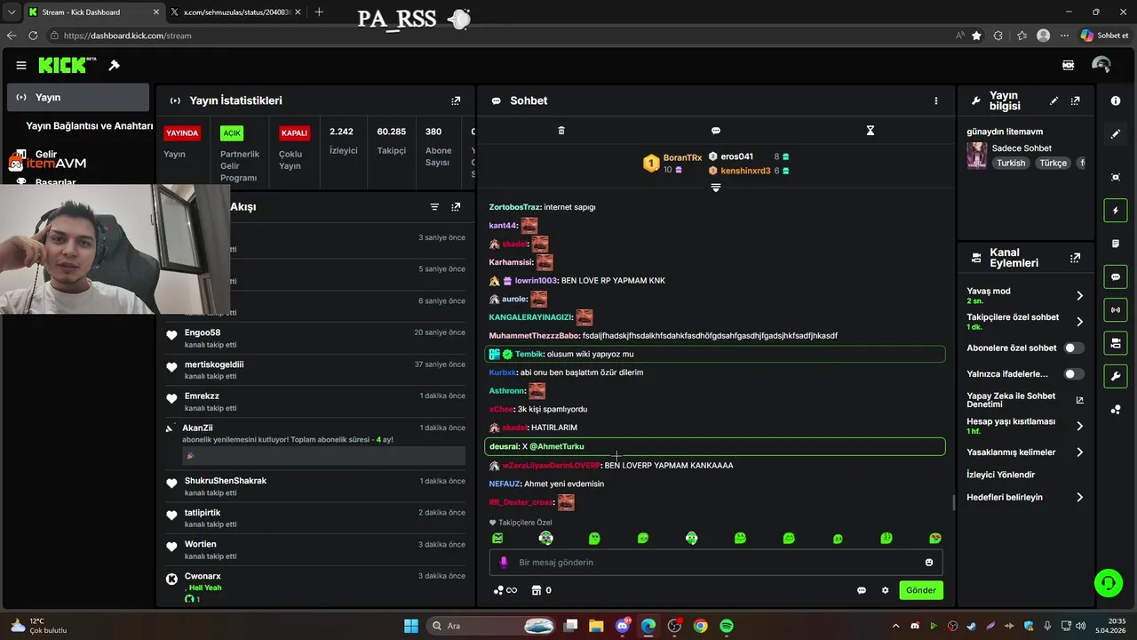Click the channel points infinity icon

click(505, 590)
